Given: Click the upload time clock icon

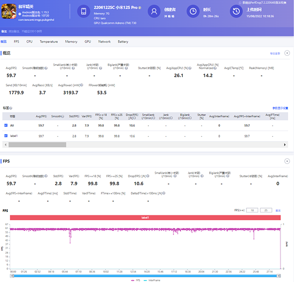Looking at the screenshot, I should [x=237, y=11].
